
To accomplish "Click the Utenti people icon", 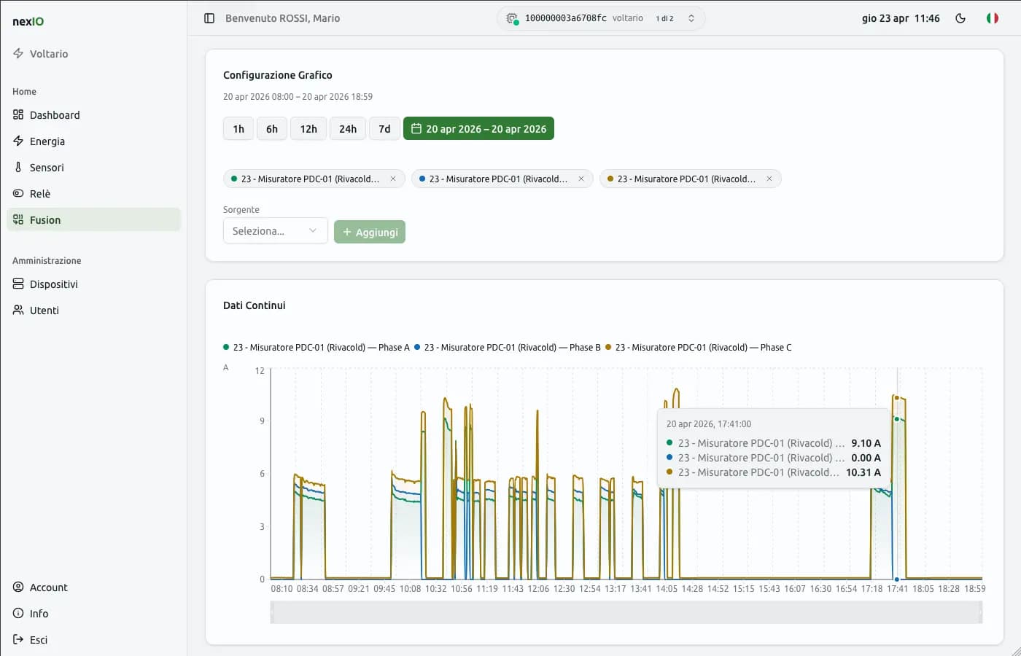I will tap(18, 311).
